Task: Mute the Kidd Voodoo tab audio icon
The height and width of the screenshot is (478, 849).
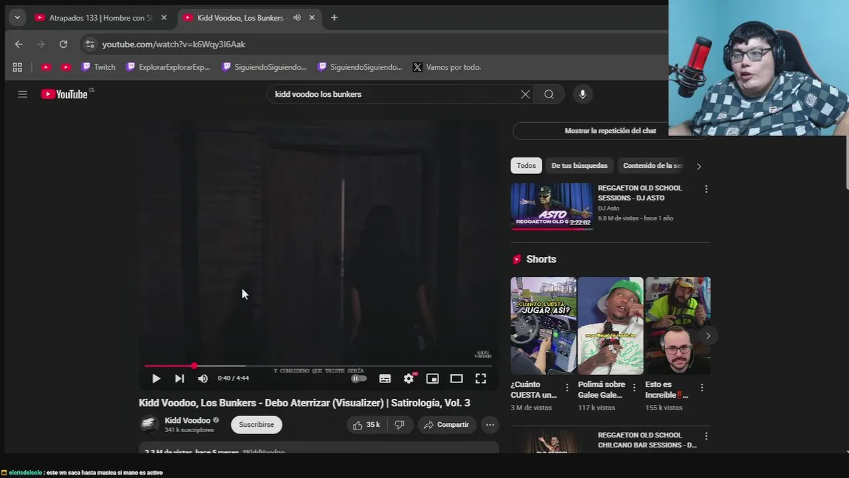Action: [x=297, y=18]
